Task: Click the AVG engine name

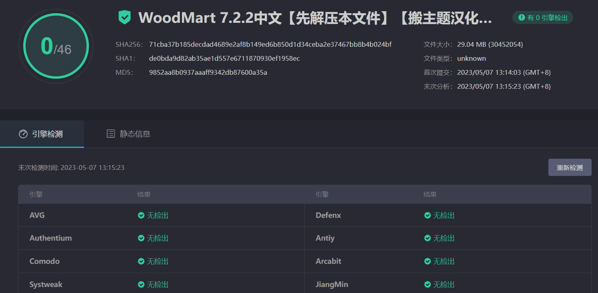Action: pyautogui.click(x=37, y=215)
